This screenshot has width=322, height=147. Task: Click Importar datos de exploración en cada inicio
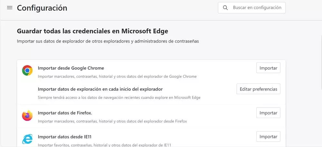click(100, 89)
